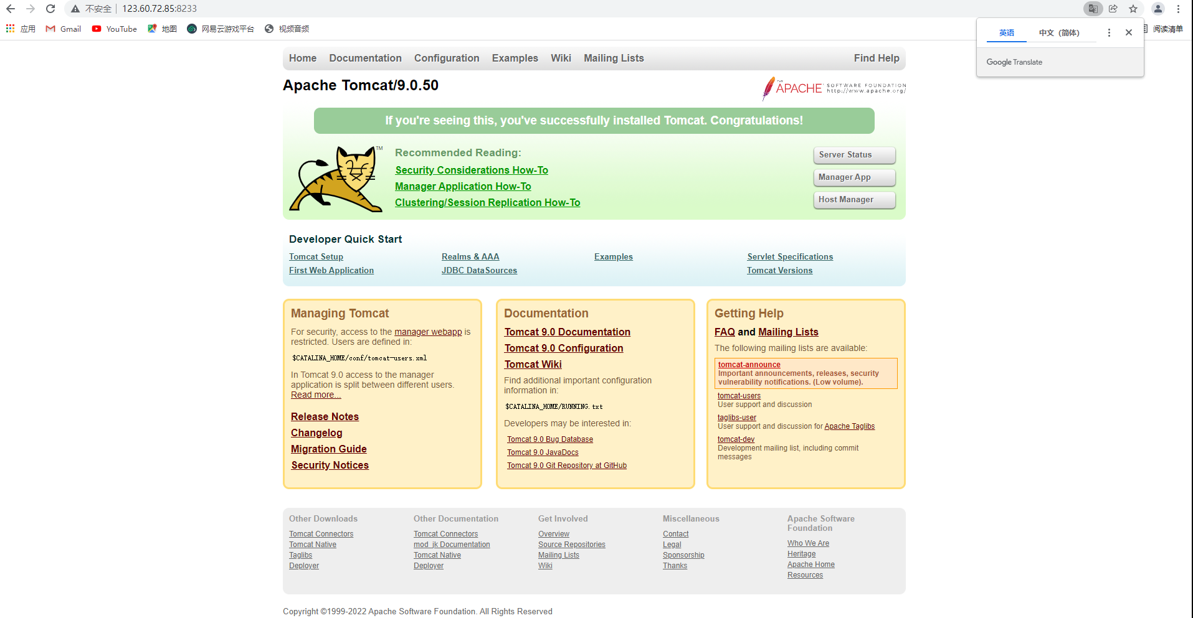1193x618 pixels.
Task: Open the Apache Taglibs link
Action: 849,426
